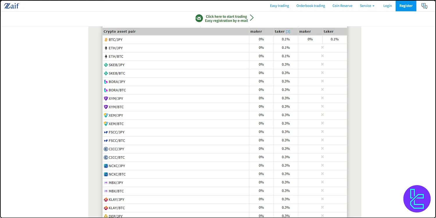Click the Ethereum icon for ETH/BTC
The image size is (436, 218).
pyautogui.click(x=106, y=56)
